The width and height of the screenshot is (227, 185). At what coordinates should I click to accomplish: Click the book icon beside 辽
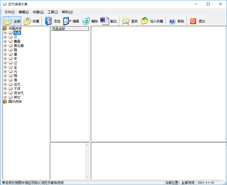pos(11,63)
